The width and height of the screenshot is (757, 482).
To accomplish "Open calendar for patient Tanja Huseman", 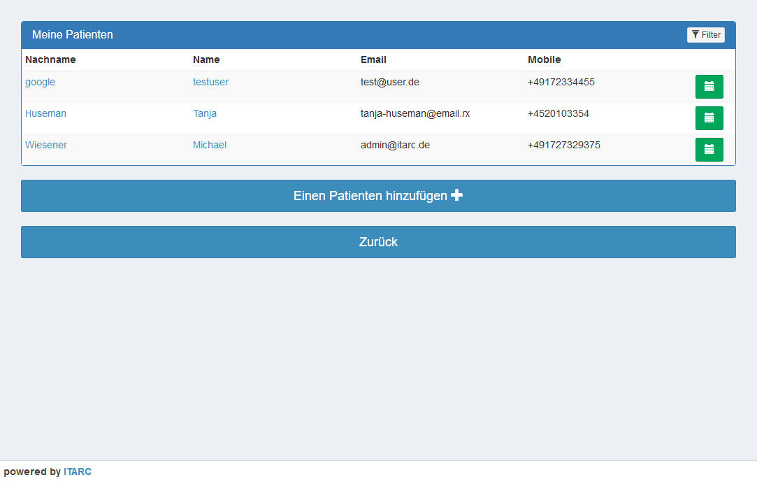I will (x=709, y=118).
